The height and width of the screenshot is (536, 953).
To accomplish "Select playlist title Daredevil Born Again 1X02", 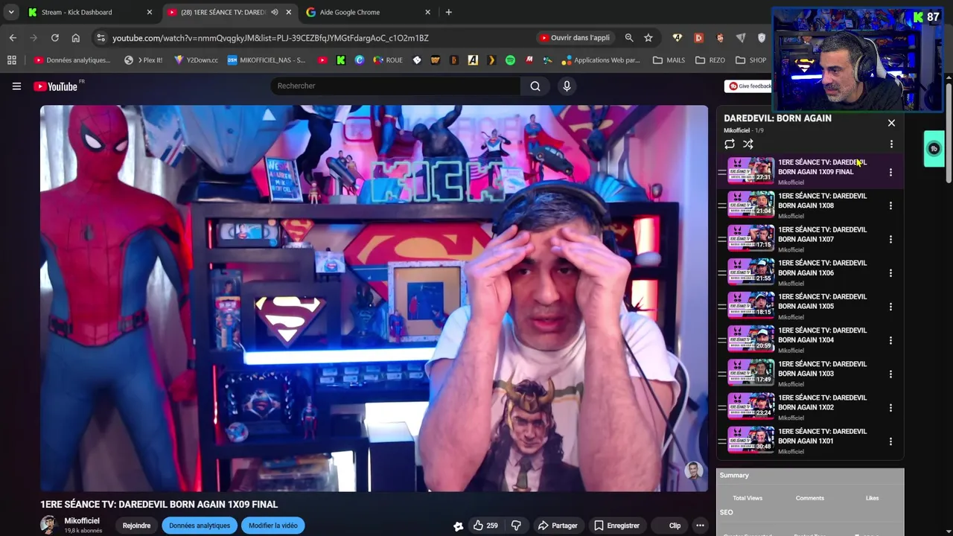I will pos(822,403).
